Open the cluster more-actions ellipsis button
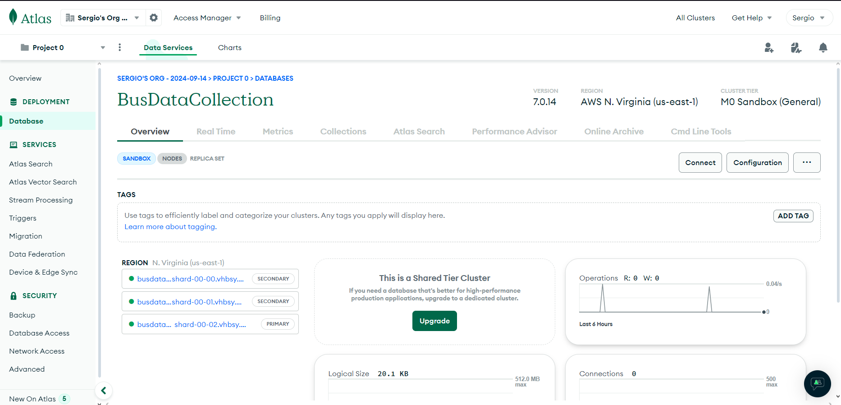Screen dimensions: 841x405 click(807, 162)
